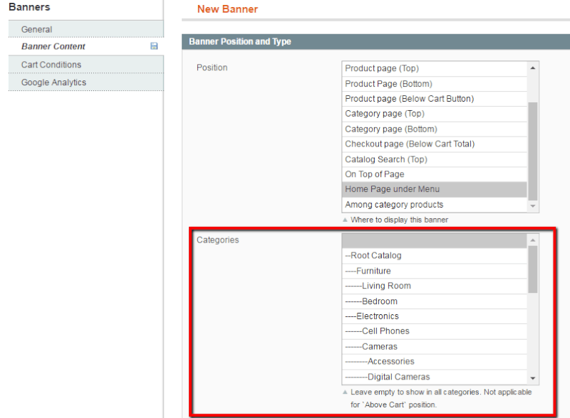Choose Catalog Search (Top) position
This screenshot has height=418, width=570.
click(386, 159)
